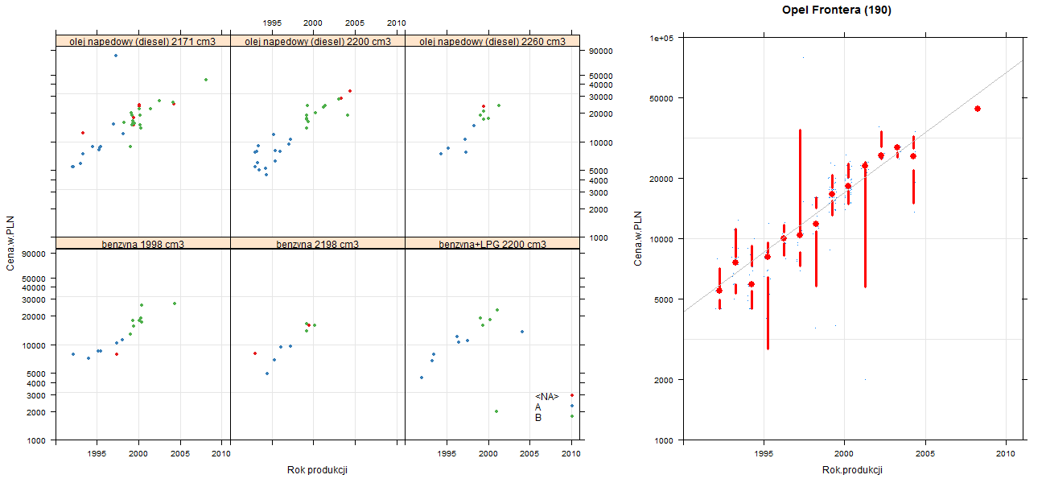Image resolution: width=1046 pixels, height=483 pixels.
Task: Click the rightmost red point in the Opel Frontera chart
Action: coord(978,109)
